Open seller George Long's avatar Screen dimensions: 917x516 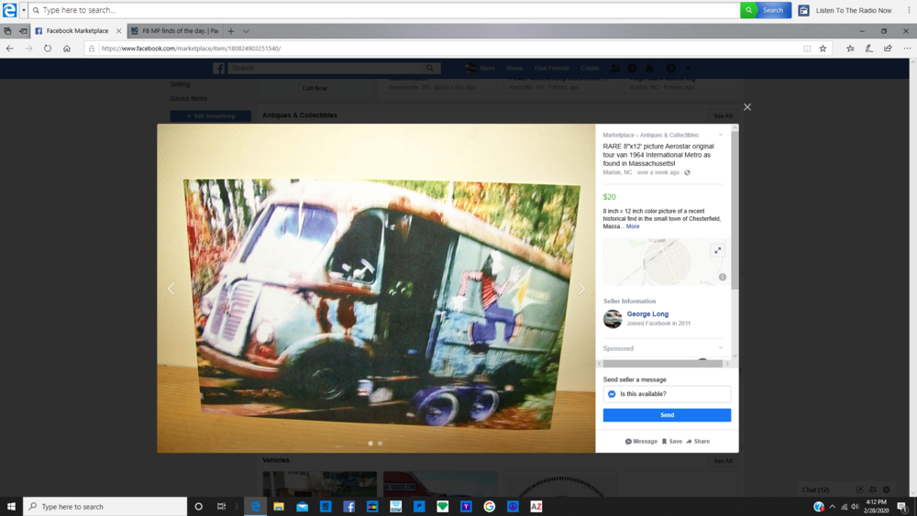point(613,318)
